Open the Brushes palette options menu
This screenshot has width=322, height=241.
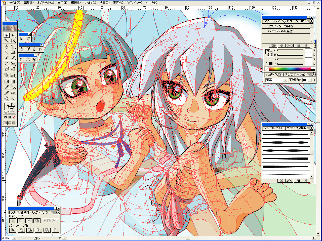[x=311, y=128]
